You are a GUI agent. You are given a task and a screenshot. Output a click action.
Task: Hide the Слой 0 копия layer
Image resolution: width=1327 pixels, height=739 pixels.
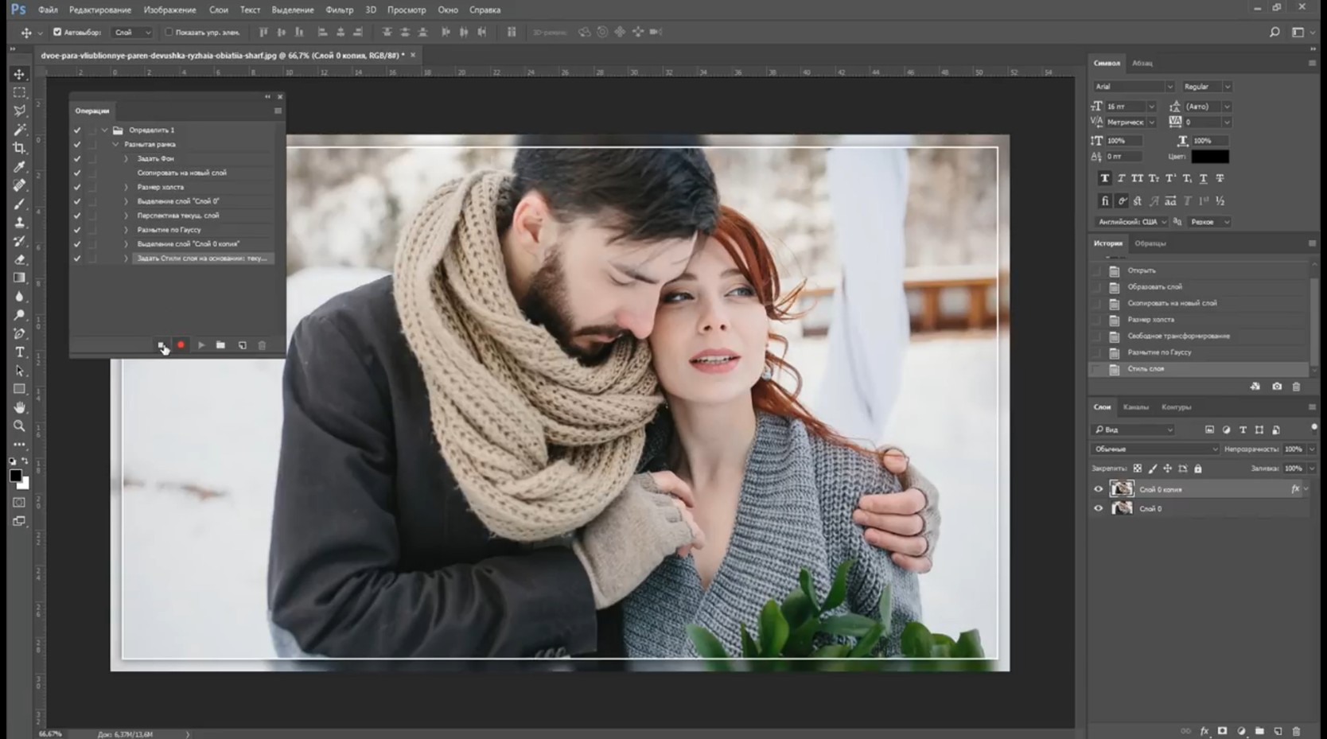point(1099,489)
